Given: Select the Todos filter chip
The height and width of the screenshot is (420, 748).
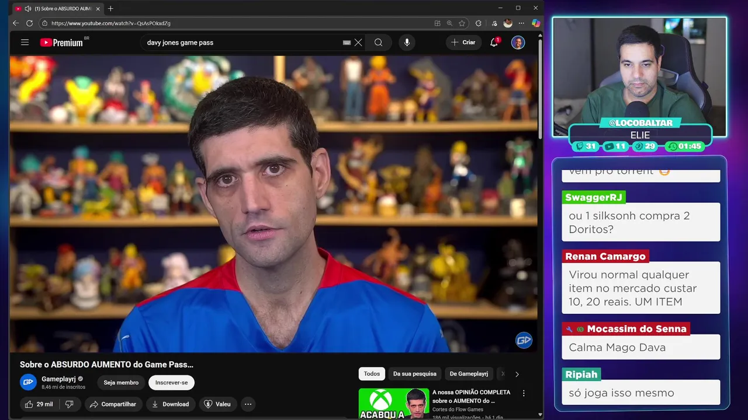Looking at the screenshot, I should click(x=372, y=374).
